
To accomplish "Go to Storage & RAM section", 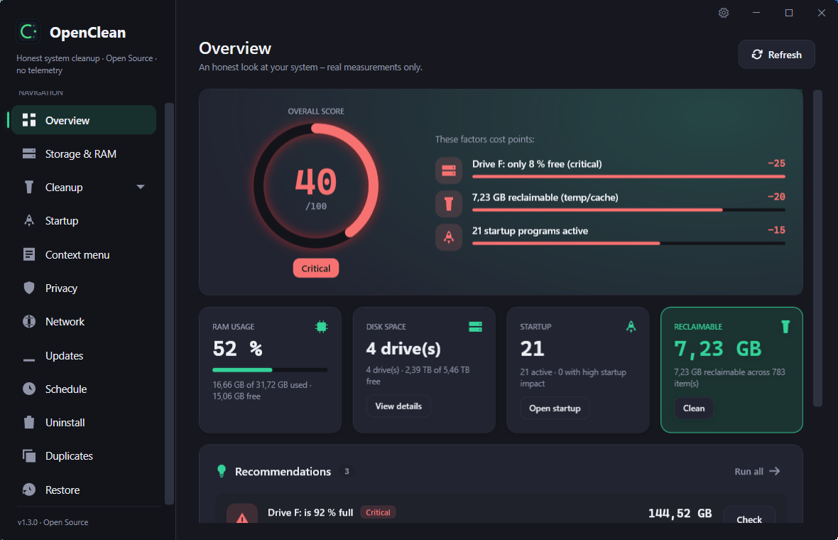I will [84, 154].
